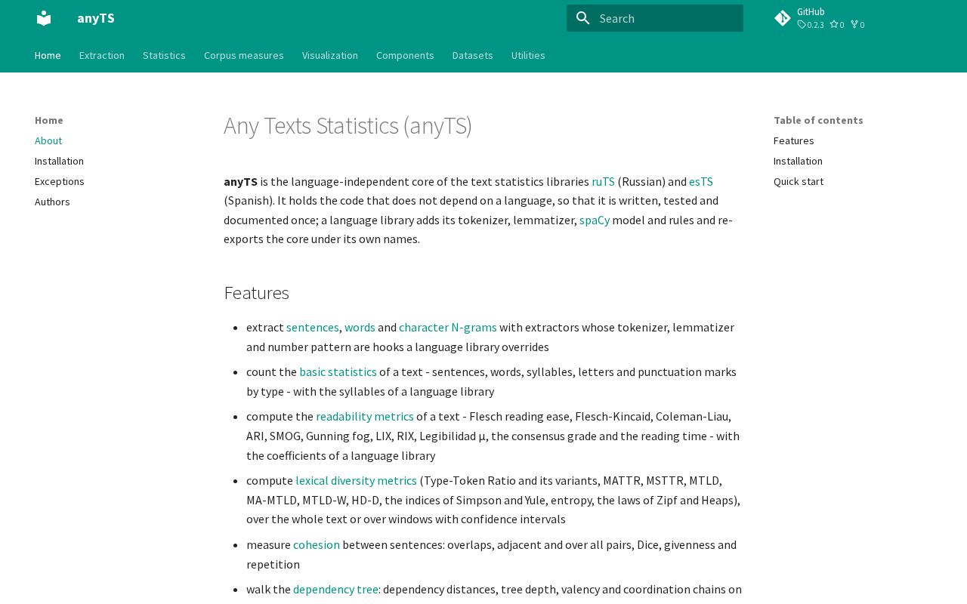The height and width of the screenshot is (604, 967).
Task: Open the Authors page in sidebar
Action: coord(52,202)
